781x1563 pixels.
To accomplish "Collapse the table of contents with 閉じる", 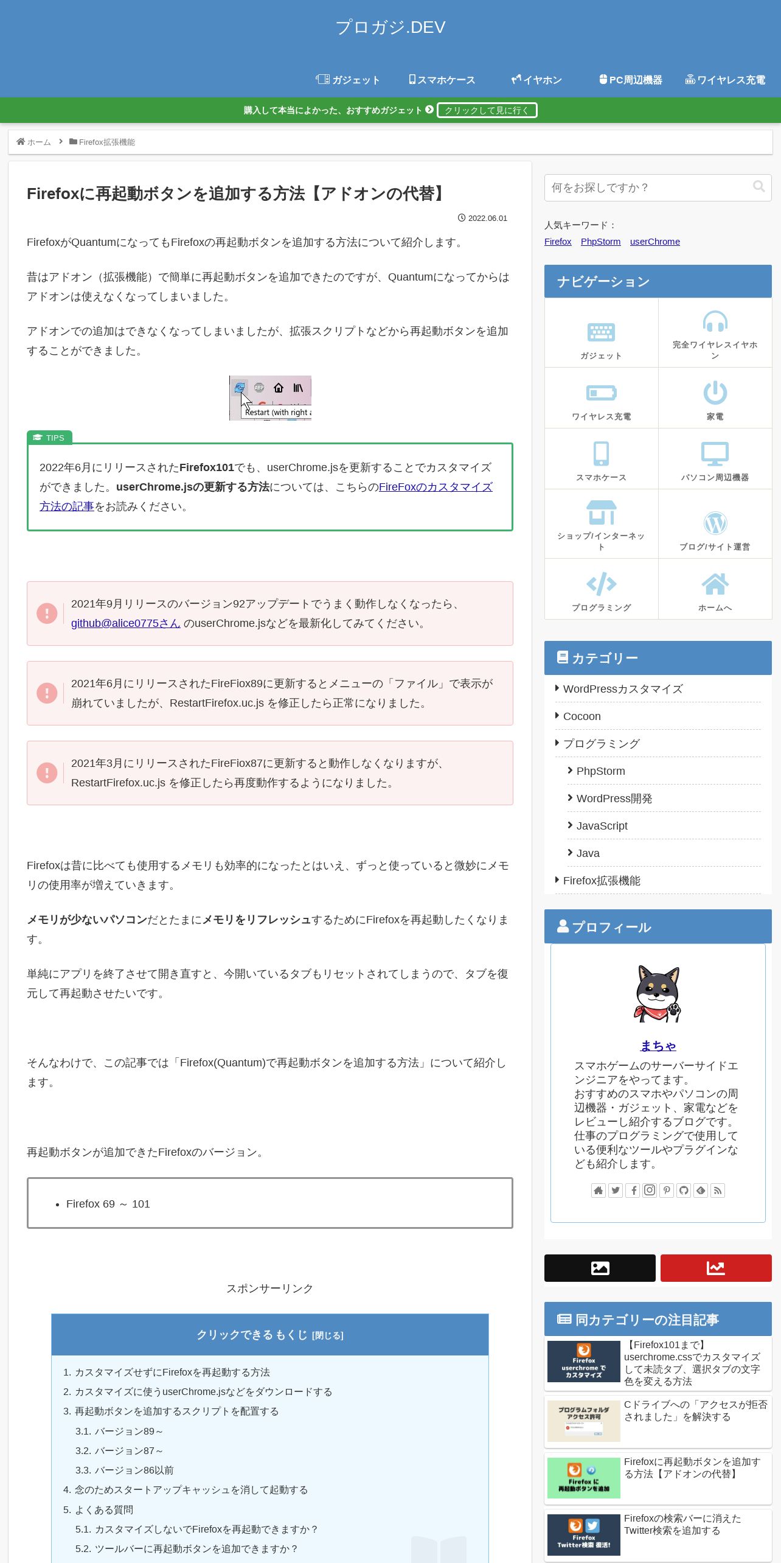I will tap(327, 1335).
